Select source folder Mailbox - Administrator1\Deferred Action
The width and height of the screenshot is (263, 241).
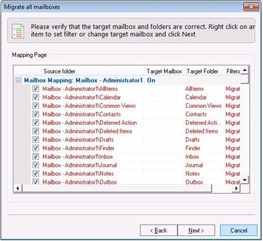(x=90, y=122)
